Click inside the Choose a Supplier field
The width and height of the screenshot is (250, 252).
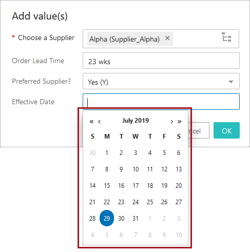tap(161, 38)
